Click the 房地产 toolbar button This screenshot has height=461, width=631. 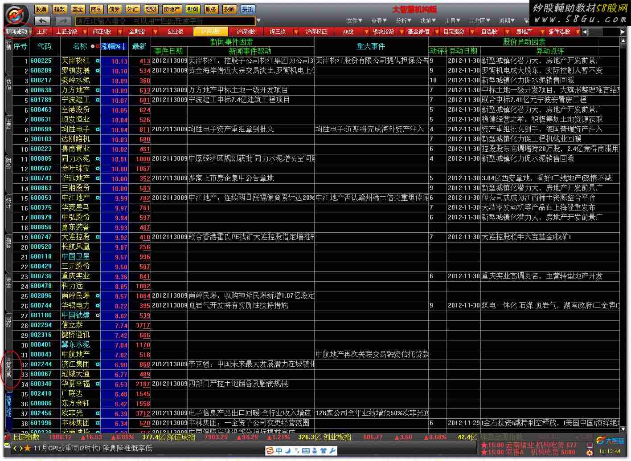(x=172, y=9)
